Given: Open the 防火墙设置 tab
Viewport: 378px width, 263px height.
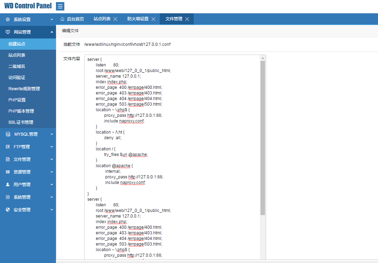Looking at the screenshot, I should tap(138, 19).
